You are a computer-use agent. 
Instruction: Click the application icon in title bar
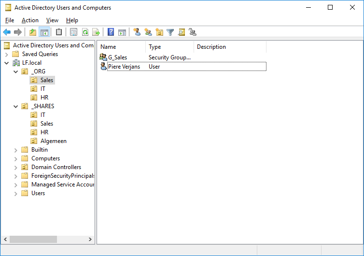[x=8, y=8]
